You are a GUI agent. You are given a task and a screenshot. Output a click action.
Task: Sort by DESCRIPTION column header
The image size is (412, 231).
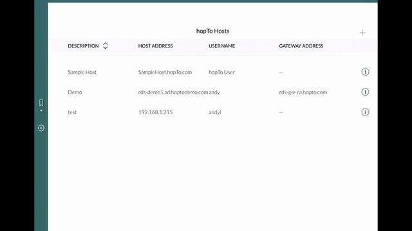pos(83,46)
